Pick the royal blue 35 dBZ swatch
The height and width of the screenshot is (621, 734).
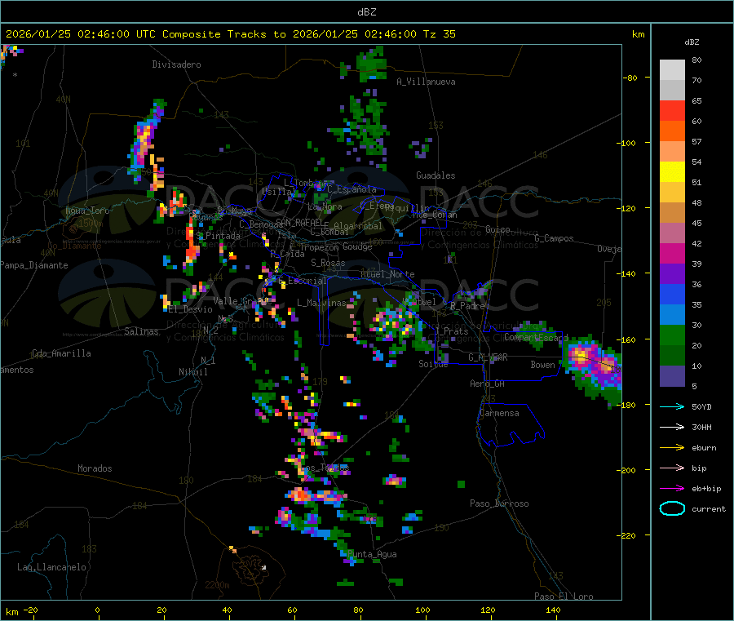click(672, 294)
